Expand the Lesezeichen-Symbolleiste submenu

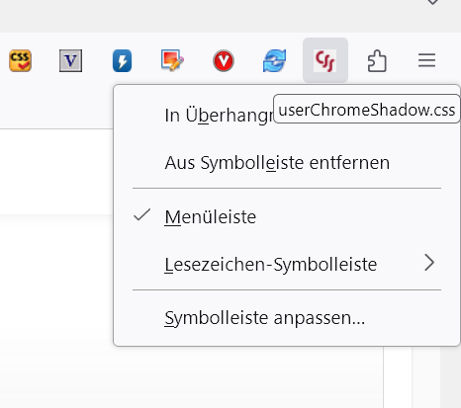(x=287, y=264)
